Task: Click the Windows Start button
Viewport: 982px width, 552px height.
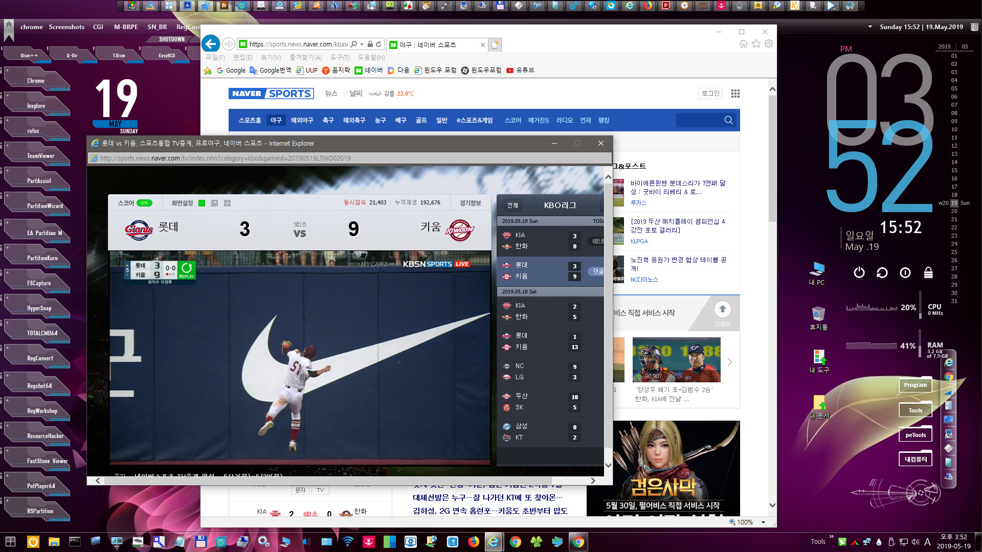Action: 10,542
